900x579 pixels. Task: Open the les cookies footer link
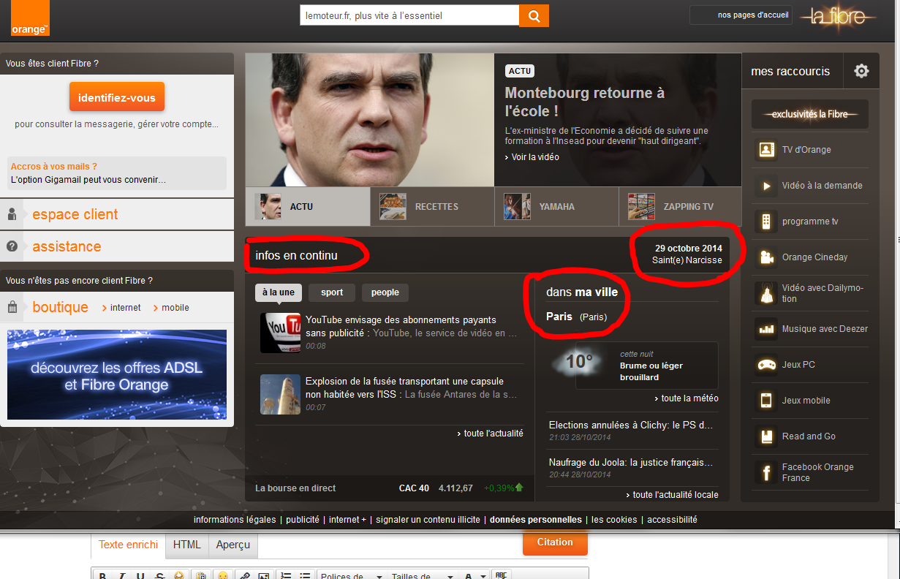[x=614, y=520]
